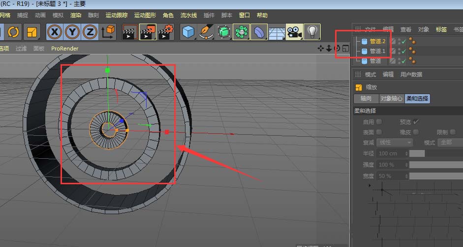Select the 管道.1 object
Viewport: 463px width, 247px height.
(x=378, y=51)
